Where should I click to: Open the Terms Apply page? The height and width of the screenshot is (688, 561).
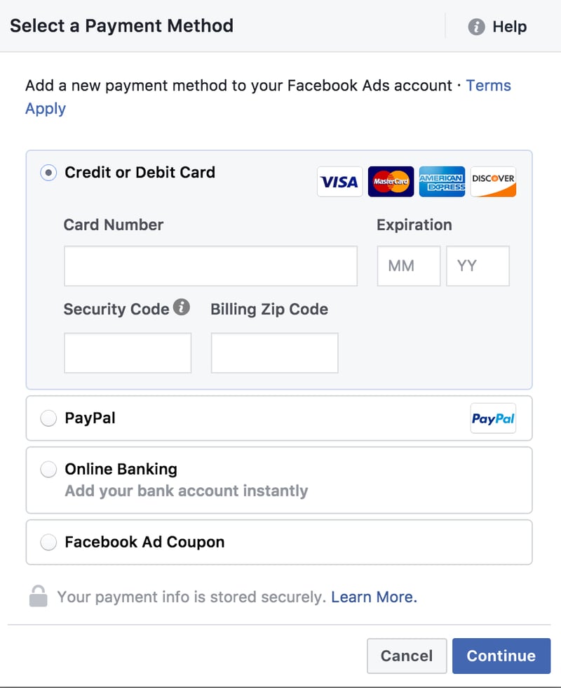489,85
